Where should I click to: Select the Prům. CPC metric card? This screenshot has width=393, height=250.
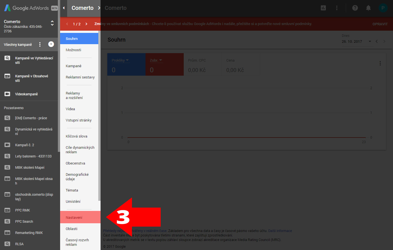click(x=203, y=64)
